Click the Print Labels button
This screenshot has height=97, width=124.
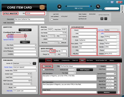pos(25,30)
